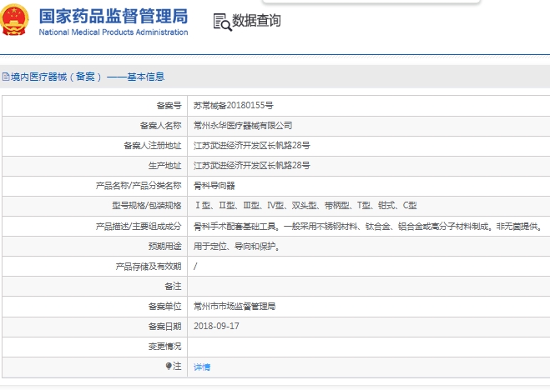Image resolution: width=550 pixels, height=390 pixels.
Task: Select record number 苏常械备20180155号
Action: tap(233, 105)
